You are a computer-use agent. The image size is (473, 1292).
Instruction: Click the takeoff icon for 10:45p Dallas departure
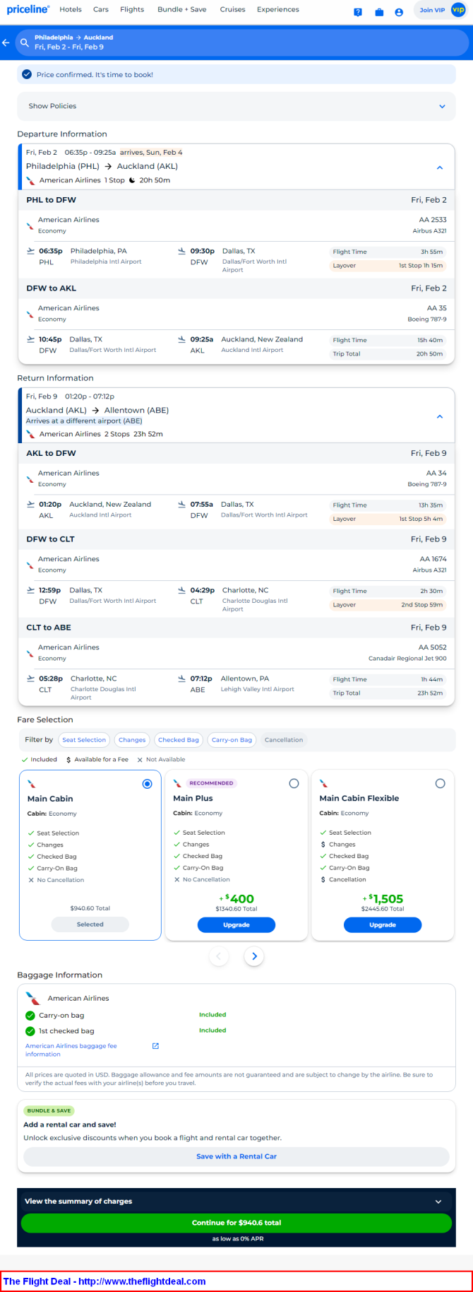click(30, 339)
